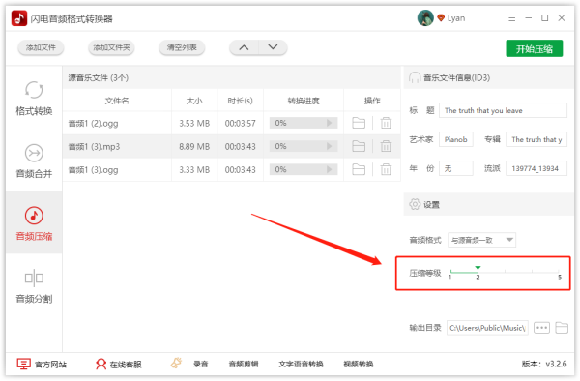
Task: Click the 艺术家 artist input field
Action: coord(455,139)
